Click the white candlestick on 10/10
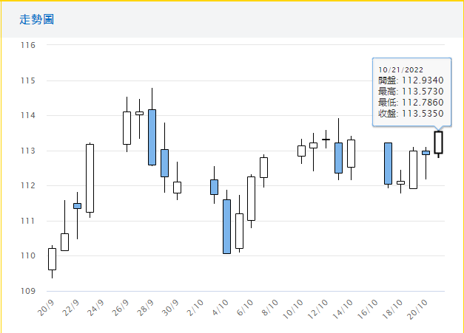The height and width of the screenshot is (333, 464). tap(301, 151)
